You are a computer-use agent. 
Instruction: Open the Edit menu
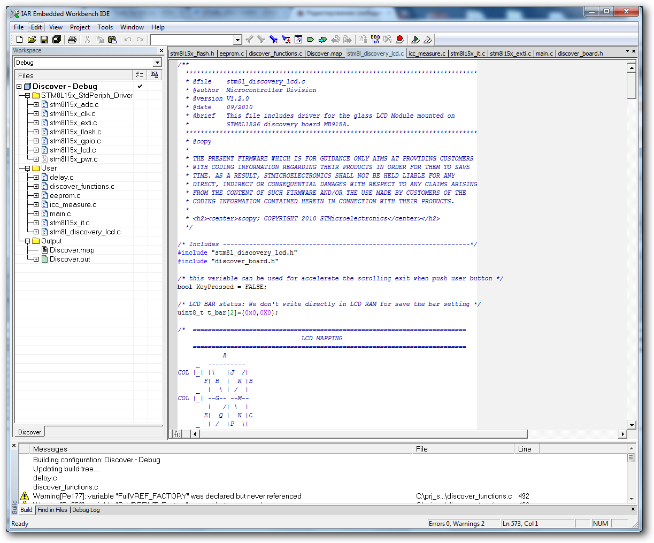click(x=36, y=27)
